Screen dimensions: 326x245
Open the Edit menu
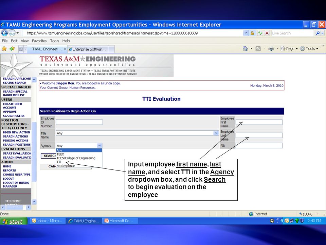point(14,41)
